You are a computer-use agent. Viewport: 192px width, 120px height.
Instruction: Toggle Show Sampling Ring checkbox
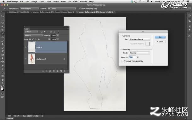80,9
